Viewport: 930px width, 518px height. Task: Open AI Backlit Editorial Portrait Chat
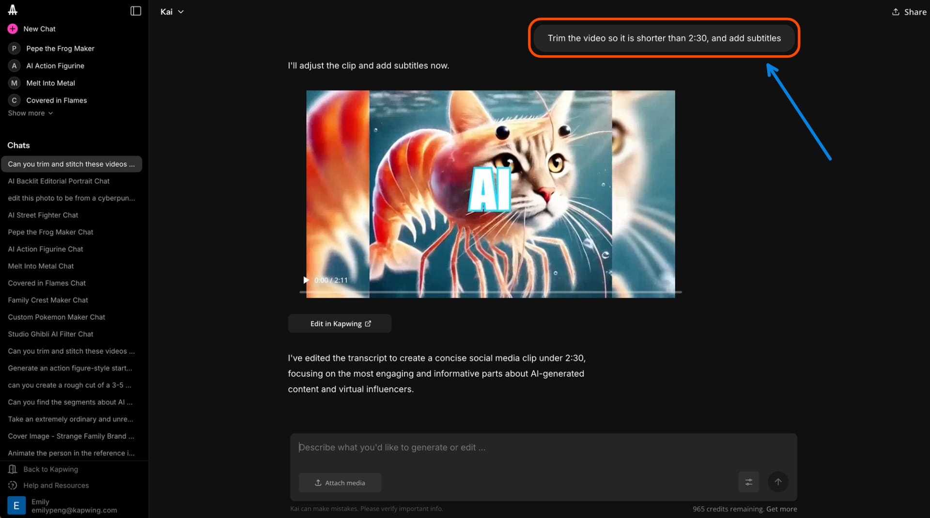tap(59, 181)
